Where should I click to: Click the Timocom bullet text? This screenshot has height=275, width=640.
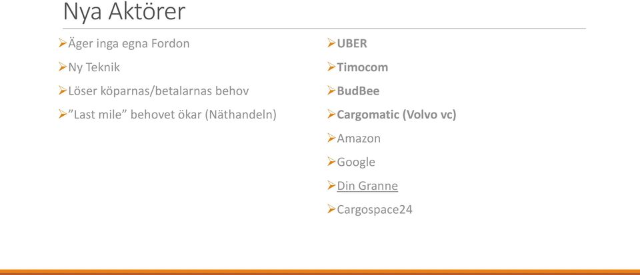(363, 67)
